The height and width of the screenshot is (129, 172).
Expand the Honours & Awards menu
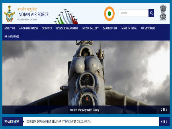pyautogui.click(x=67, y=28)
